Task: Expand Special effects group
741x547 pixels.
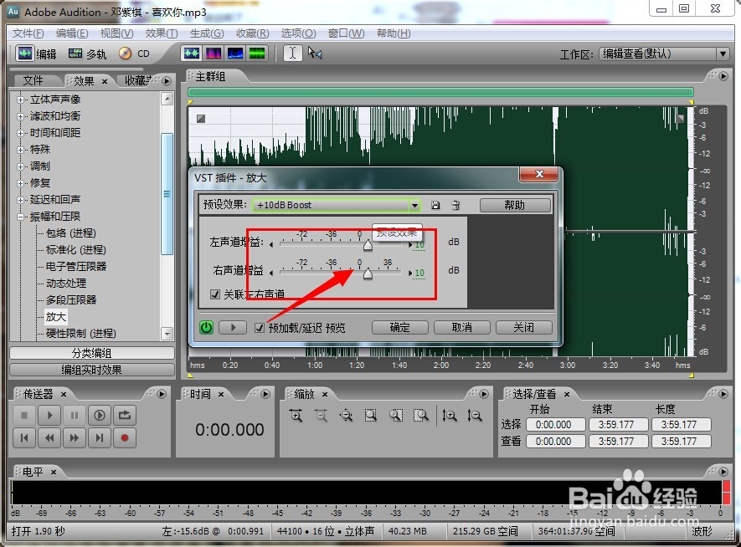Action: 20,150
